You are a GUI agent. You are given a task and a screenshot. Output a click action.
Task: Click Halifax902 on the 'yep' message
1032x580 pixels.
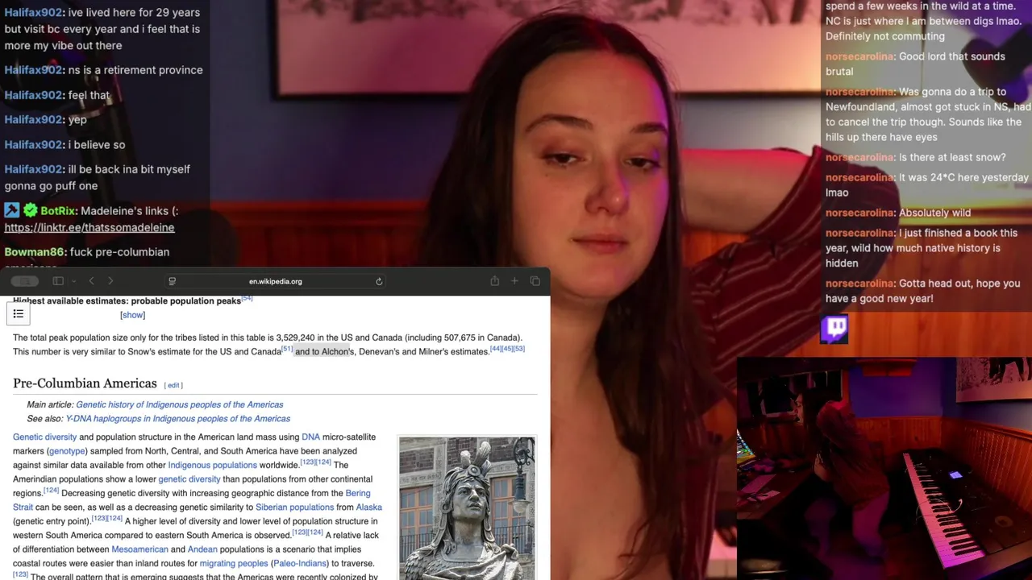tap(34, 119)
